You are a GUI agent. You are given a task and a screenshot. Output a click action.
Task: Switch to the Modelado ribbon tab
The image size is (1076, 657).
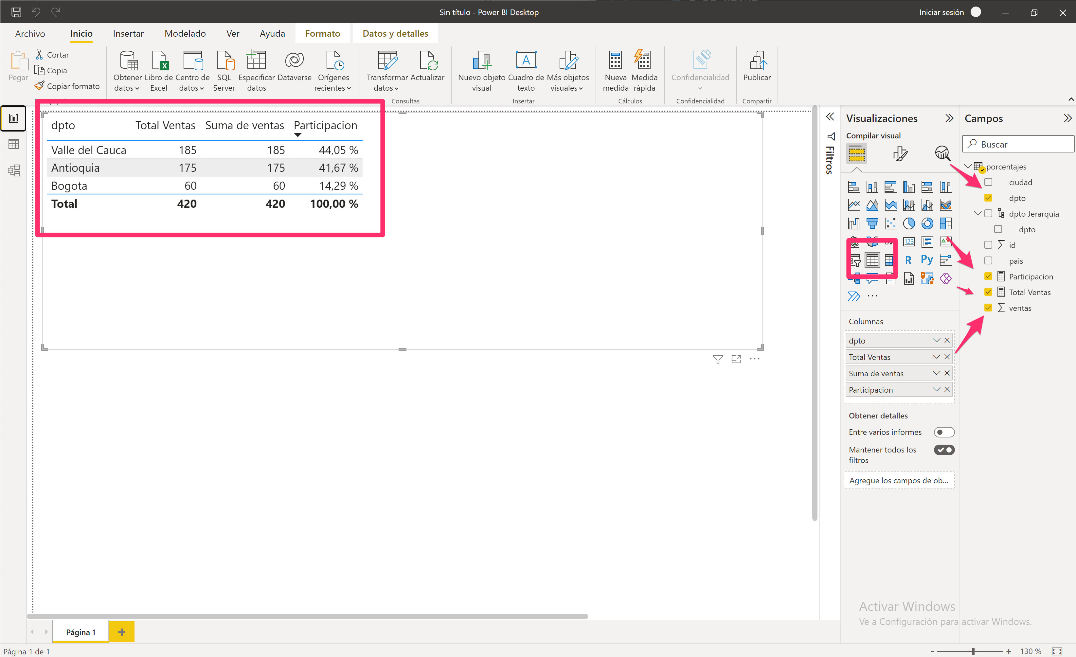click(x=185, y=34)
